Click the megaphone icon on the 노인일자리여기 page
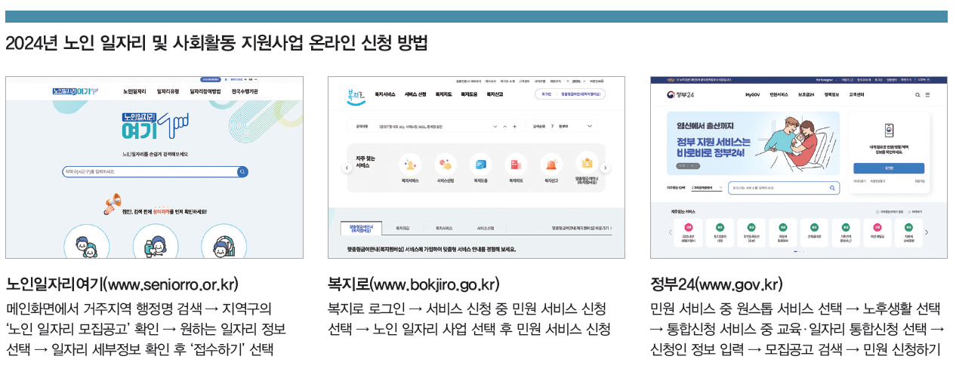956x387 pixels. click(113, 203)
